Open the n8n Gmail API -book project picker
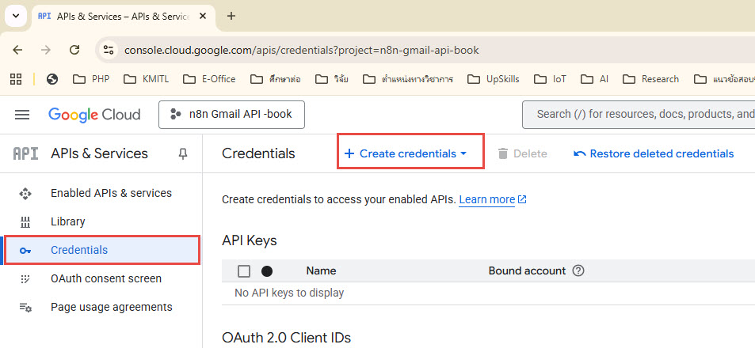Image resolution: width=755 pixels, height=348 pixels. (231, 114)
